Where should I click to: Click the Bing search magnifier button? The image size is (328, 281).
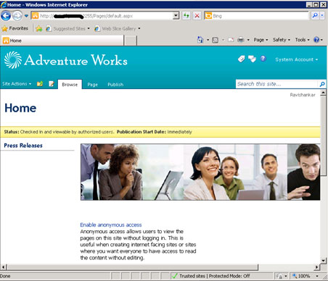[315, 16]
